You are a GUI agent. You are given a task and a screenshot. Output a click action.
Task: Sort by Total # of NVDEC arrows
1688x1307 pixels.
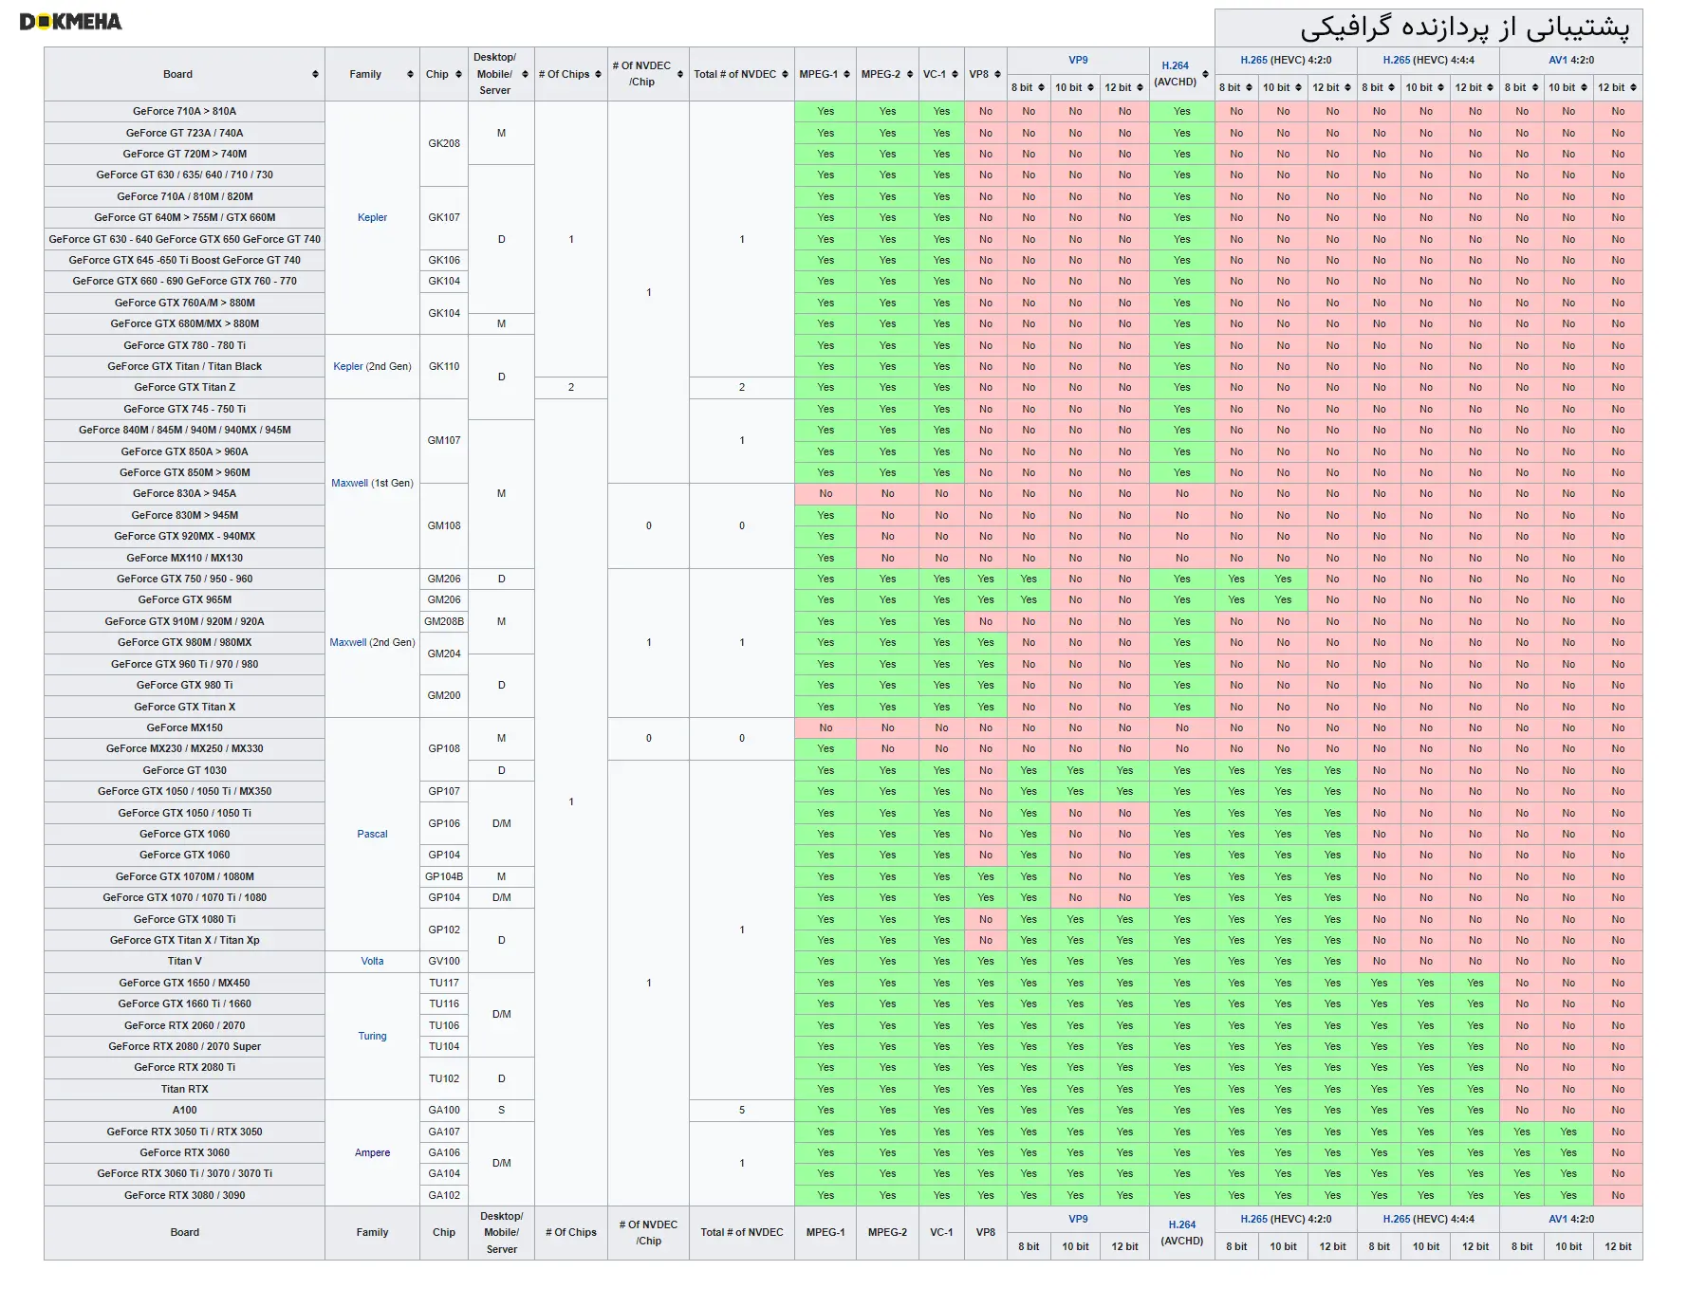click(x=785, y=74)
